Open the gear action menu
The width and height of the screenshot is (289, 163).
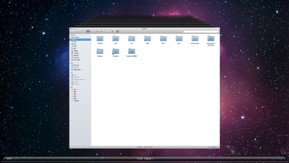click(x=113, y=31)
